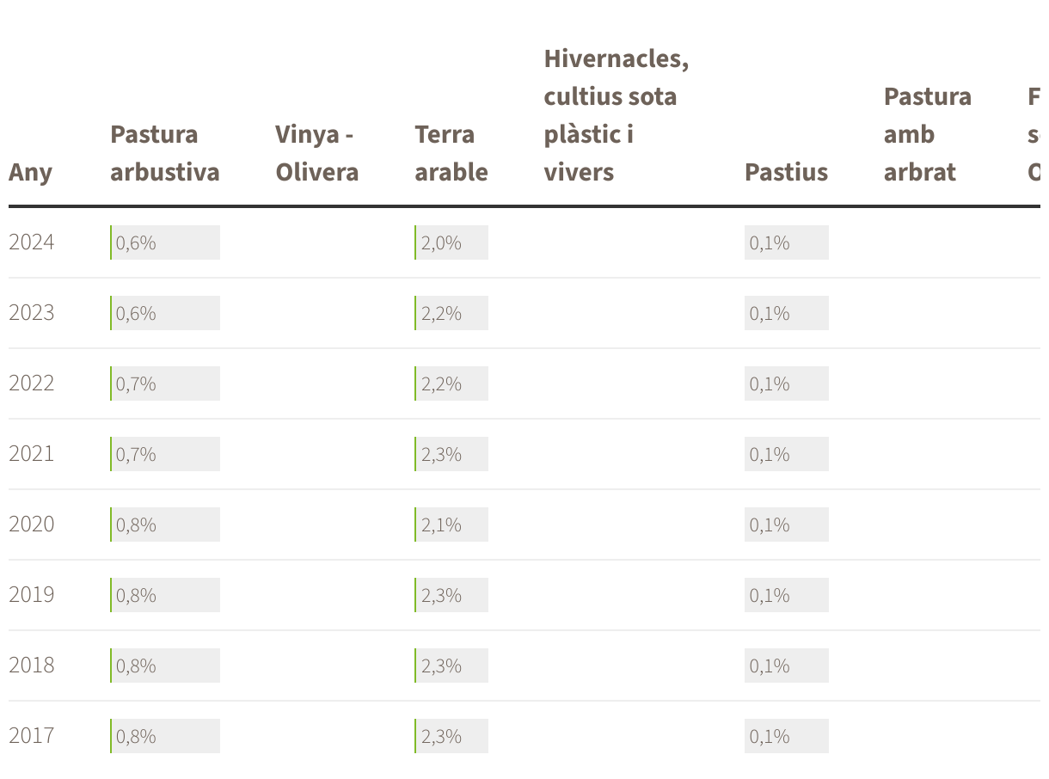This screenshot has height=779, width=1049.
Task: Click the Terra arable column header
Action: [x=451, y=153]
